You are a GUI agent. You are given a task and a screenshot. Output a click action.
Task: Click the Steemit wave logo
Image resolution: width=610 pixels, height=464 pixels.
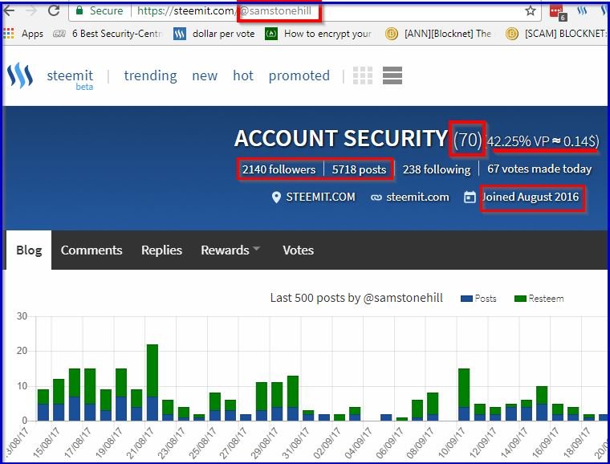(x=20, y=75)
